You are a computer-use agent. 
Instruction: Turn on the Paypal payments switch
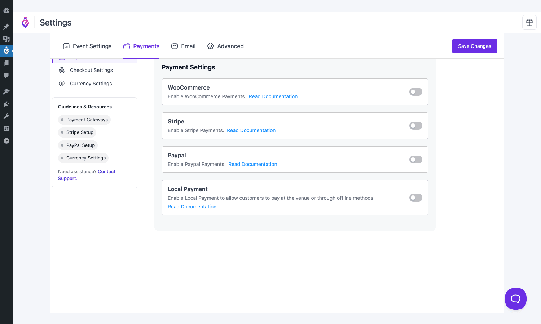tap(416, 159)
